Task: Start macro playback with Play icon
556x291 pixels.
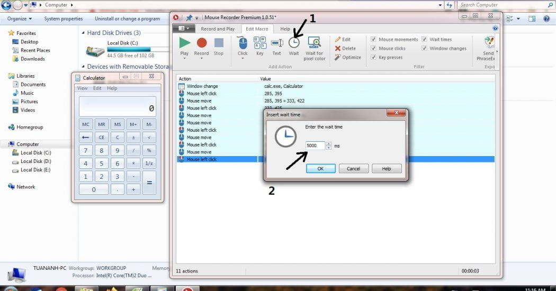Action: tap(184, 43)
